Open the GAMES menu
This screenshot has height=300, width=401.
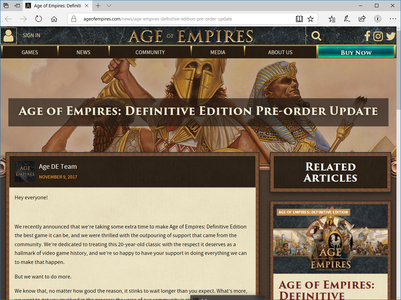tap(30, 52)
